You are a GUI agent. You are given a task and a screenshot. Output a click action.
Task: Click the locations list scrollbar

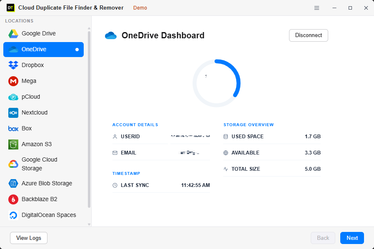point(89,119)
